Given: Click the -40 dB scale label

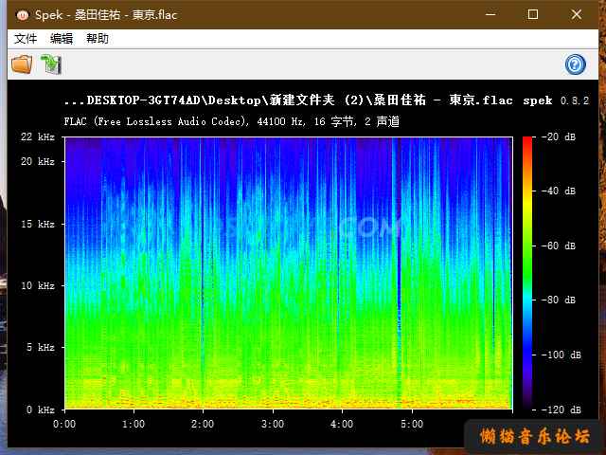Looking at the screenshot, I should pyautogui.click(x=559, y=191).
